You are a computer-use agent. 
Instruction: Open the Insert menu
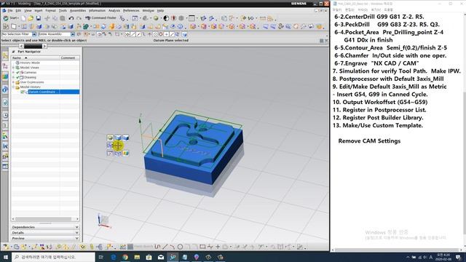[39, 11]
